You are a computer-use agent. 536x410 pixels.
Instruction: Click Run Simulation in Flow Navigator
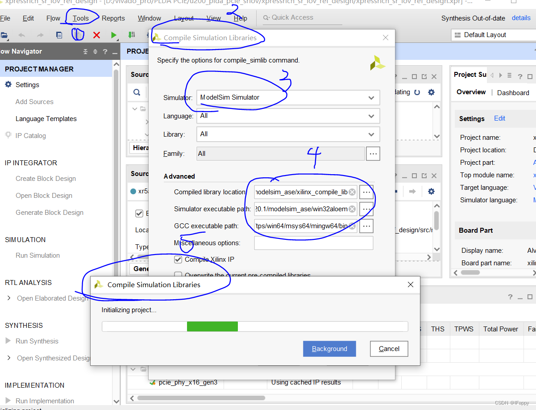(x=37, y=255)
